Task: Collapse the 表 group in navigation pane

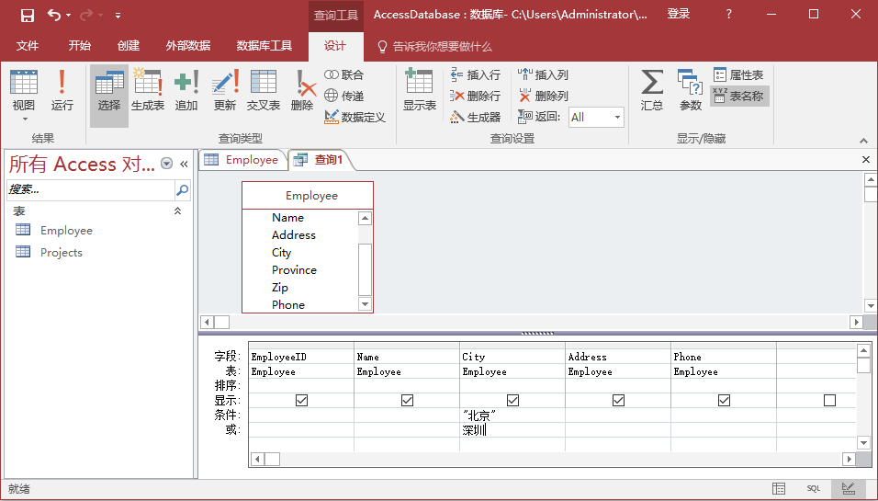Action: tap(178, 211)
